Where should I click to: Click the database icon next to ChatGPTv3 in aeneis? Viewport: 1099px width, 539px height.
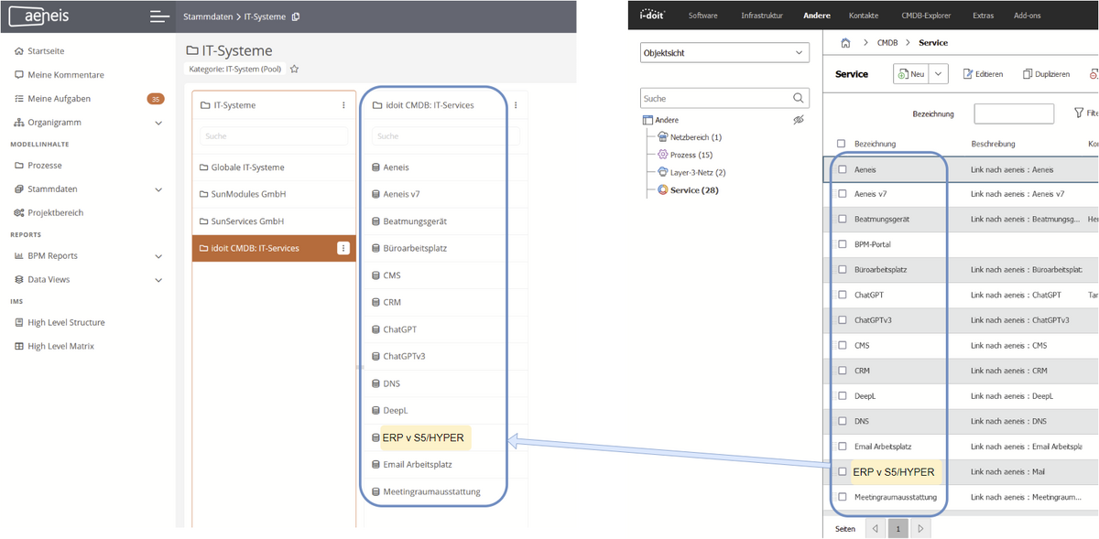pos(375,357)
